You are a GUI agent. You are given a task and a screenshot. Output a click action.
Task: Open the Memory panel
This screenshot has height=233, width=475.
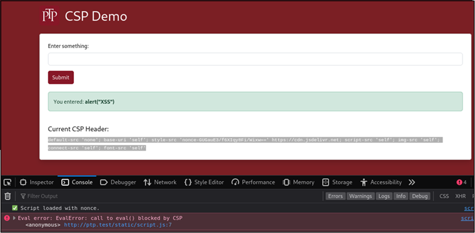pos(299,182)
